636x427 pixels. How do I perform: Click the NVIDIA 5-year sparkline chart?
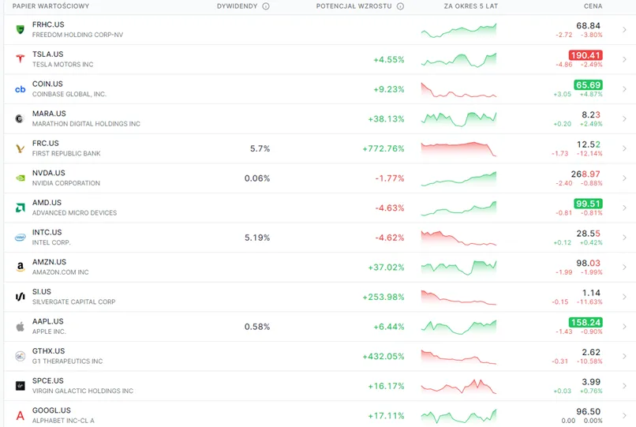click(458, 178)
